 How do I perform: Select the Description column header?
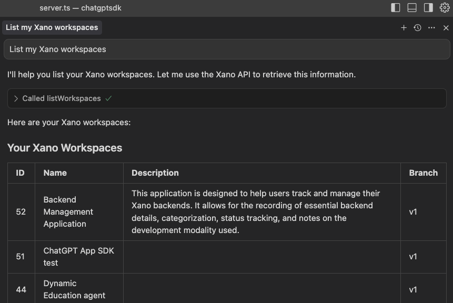155,173
